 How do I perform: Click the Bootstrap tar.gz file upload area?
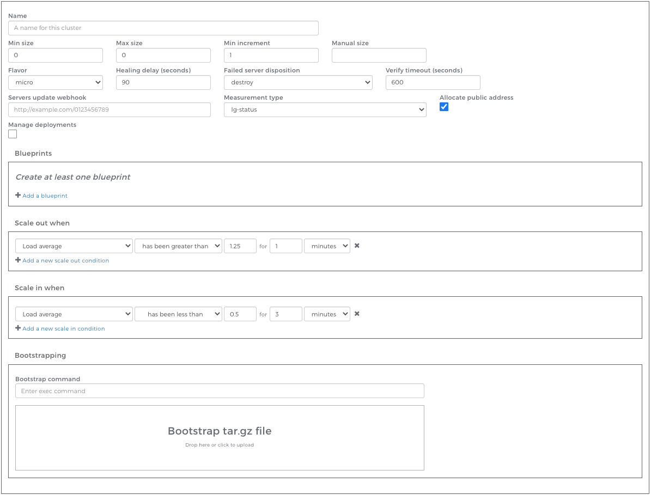click(220, 437)
